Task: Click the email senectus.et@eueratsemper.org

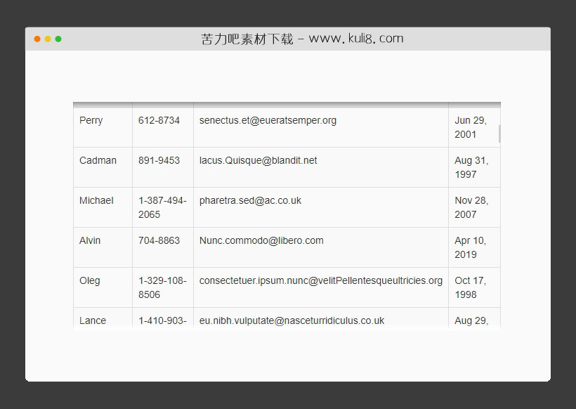Action: click(x=268, y=120)
